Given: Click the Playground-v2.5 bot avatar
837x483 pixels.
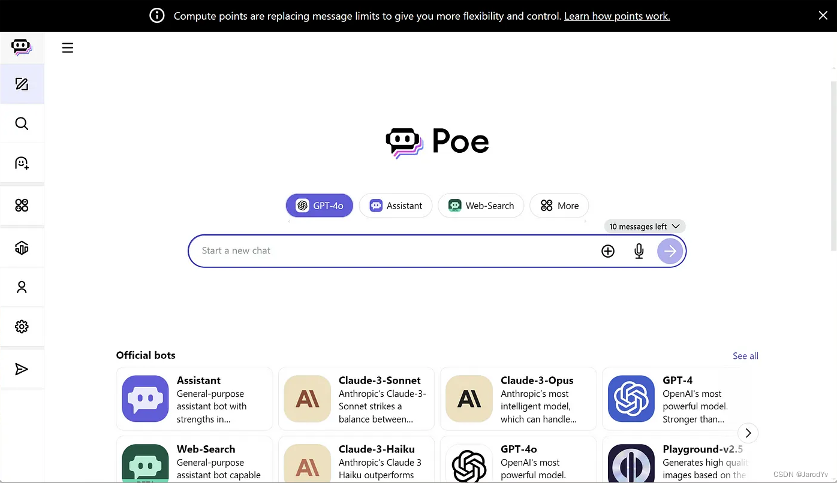Looking at the screenshot, I should (x=631, y=463).
